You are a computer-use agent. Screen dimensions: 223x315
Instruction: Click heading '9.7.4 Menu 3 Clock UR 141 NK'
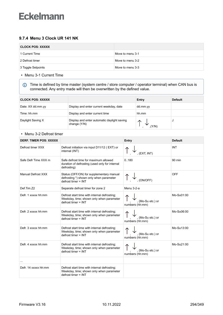(49, 39)
